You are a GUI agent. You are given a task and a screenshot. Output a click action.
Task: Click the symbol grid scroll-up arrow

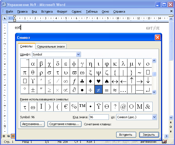click(154, 61)
